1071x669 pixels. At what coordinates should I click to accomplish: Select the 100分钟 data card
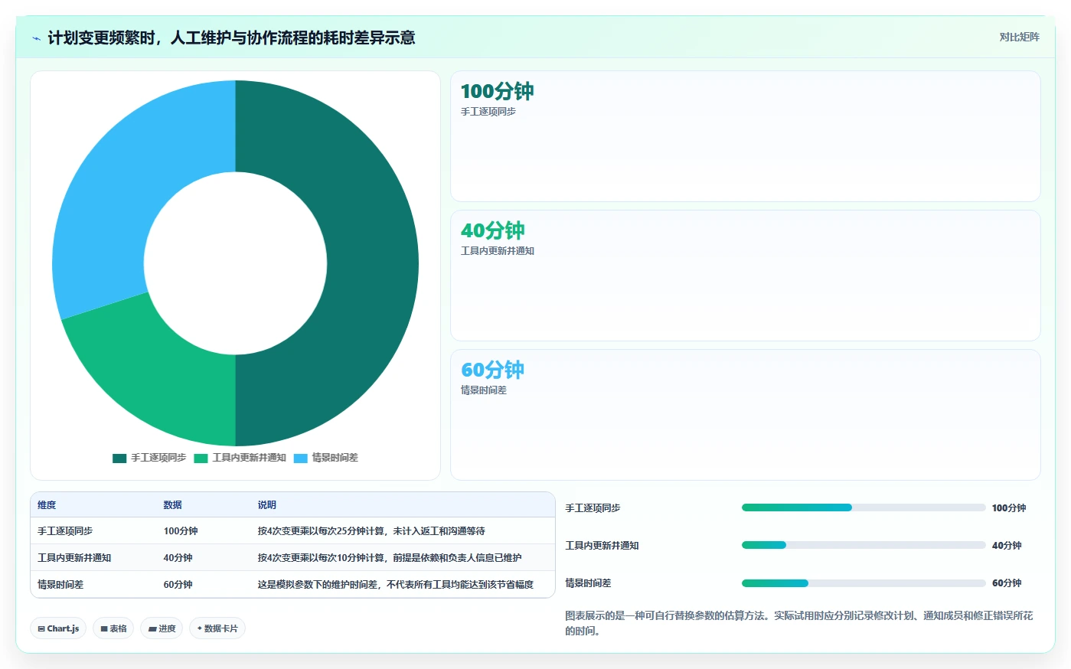pos(746,136)
